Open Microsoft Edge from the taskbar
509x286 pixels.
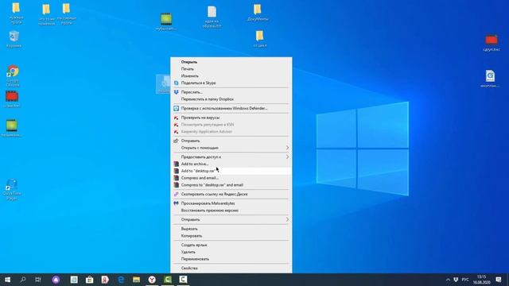pos(121,280)
